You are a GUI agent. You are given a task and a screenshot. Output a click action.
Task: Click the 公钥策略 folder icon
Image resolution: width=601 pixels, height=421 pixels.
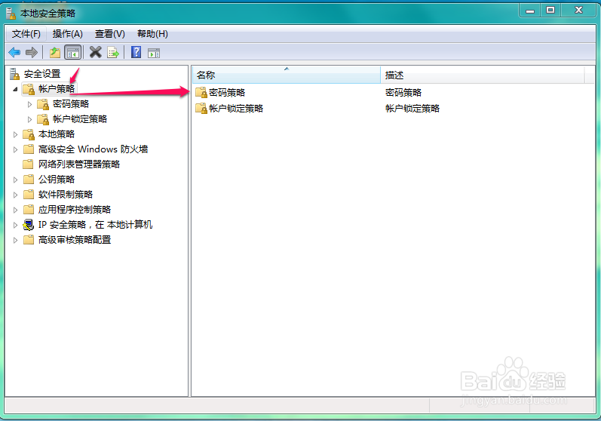click(x=29, y=180)
